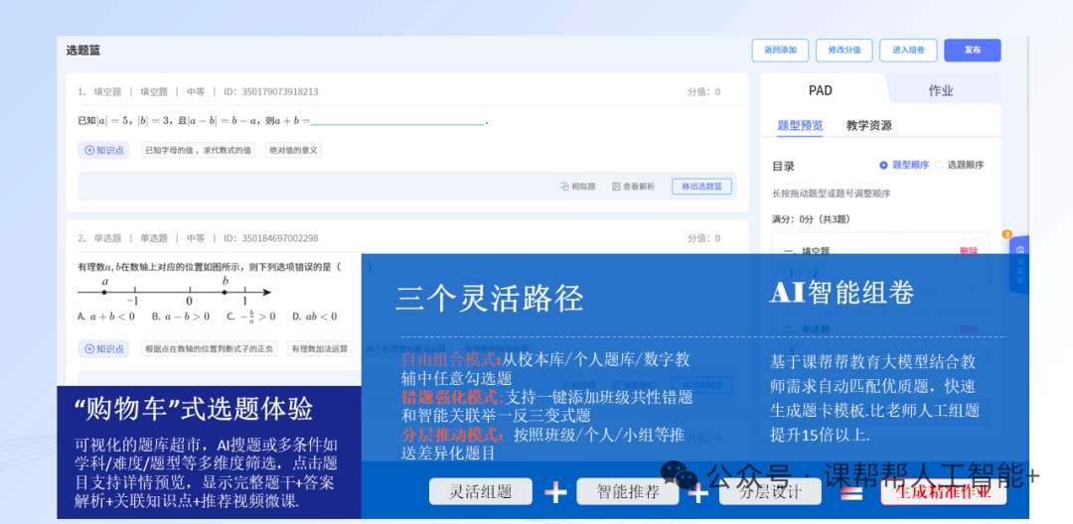Click the 进入组卷 button
Screen dimensions: 1073x524
click(x=908, y=50)
